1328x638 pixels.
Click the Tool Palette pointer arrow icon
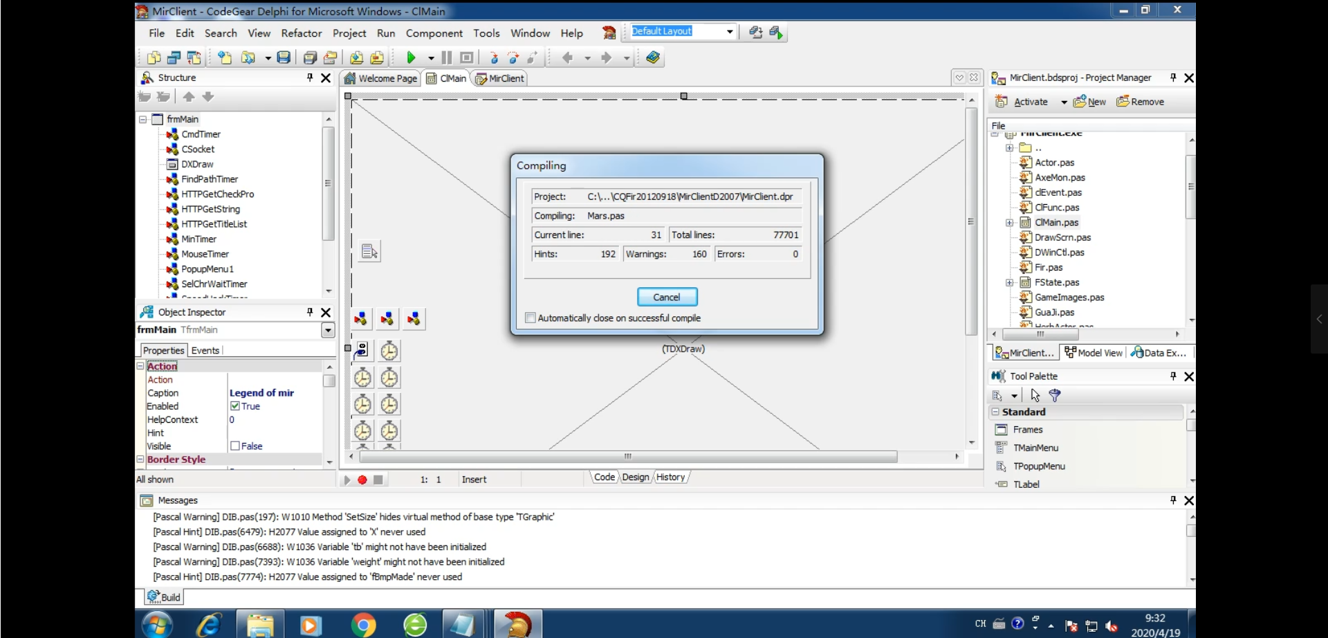coord(1035,395)
